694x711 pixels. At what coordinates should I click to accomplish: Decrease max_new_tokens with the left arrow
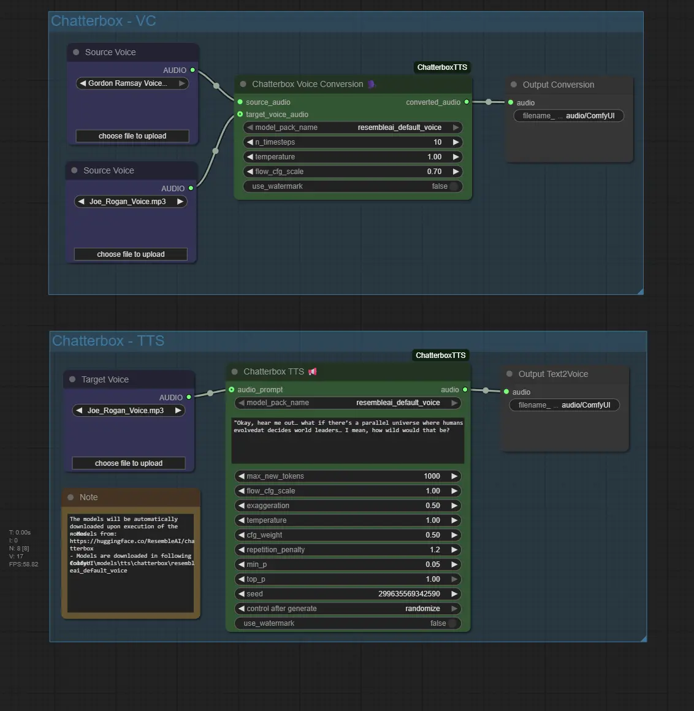242,476
